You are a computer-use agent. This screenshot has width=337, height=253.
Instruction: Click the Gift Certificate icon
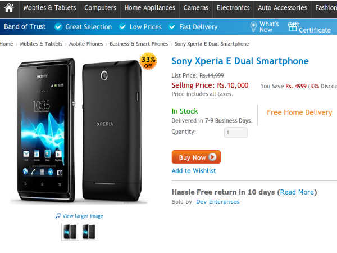pyautogui.click(x=293, y=26)
